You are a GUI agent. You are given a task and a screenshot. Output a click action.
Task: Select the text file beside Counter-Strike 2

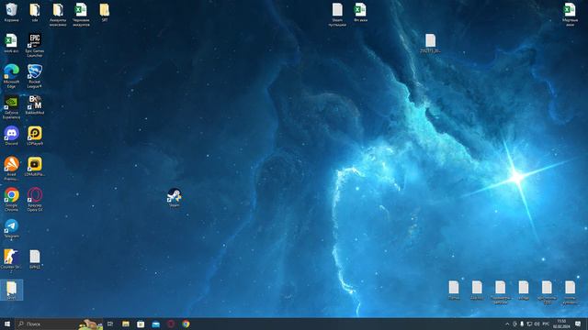tap(35, 259)
